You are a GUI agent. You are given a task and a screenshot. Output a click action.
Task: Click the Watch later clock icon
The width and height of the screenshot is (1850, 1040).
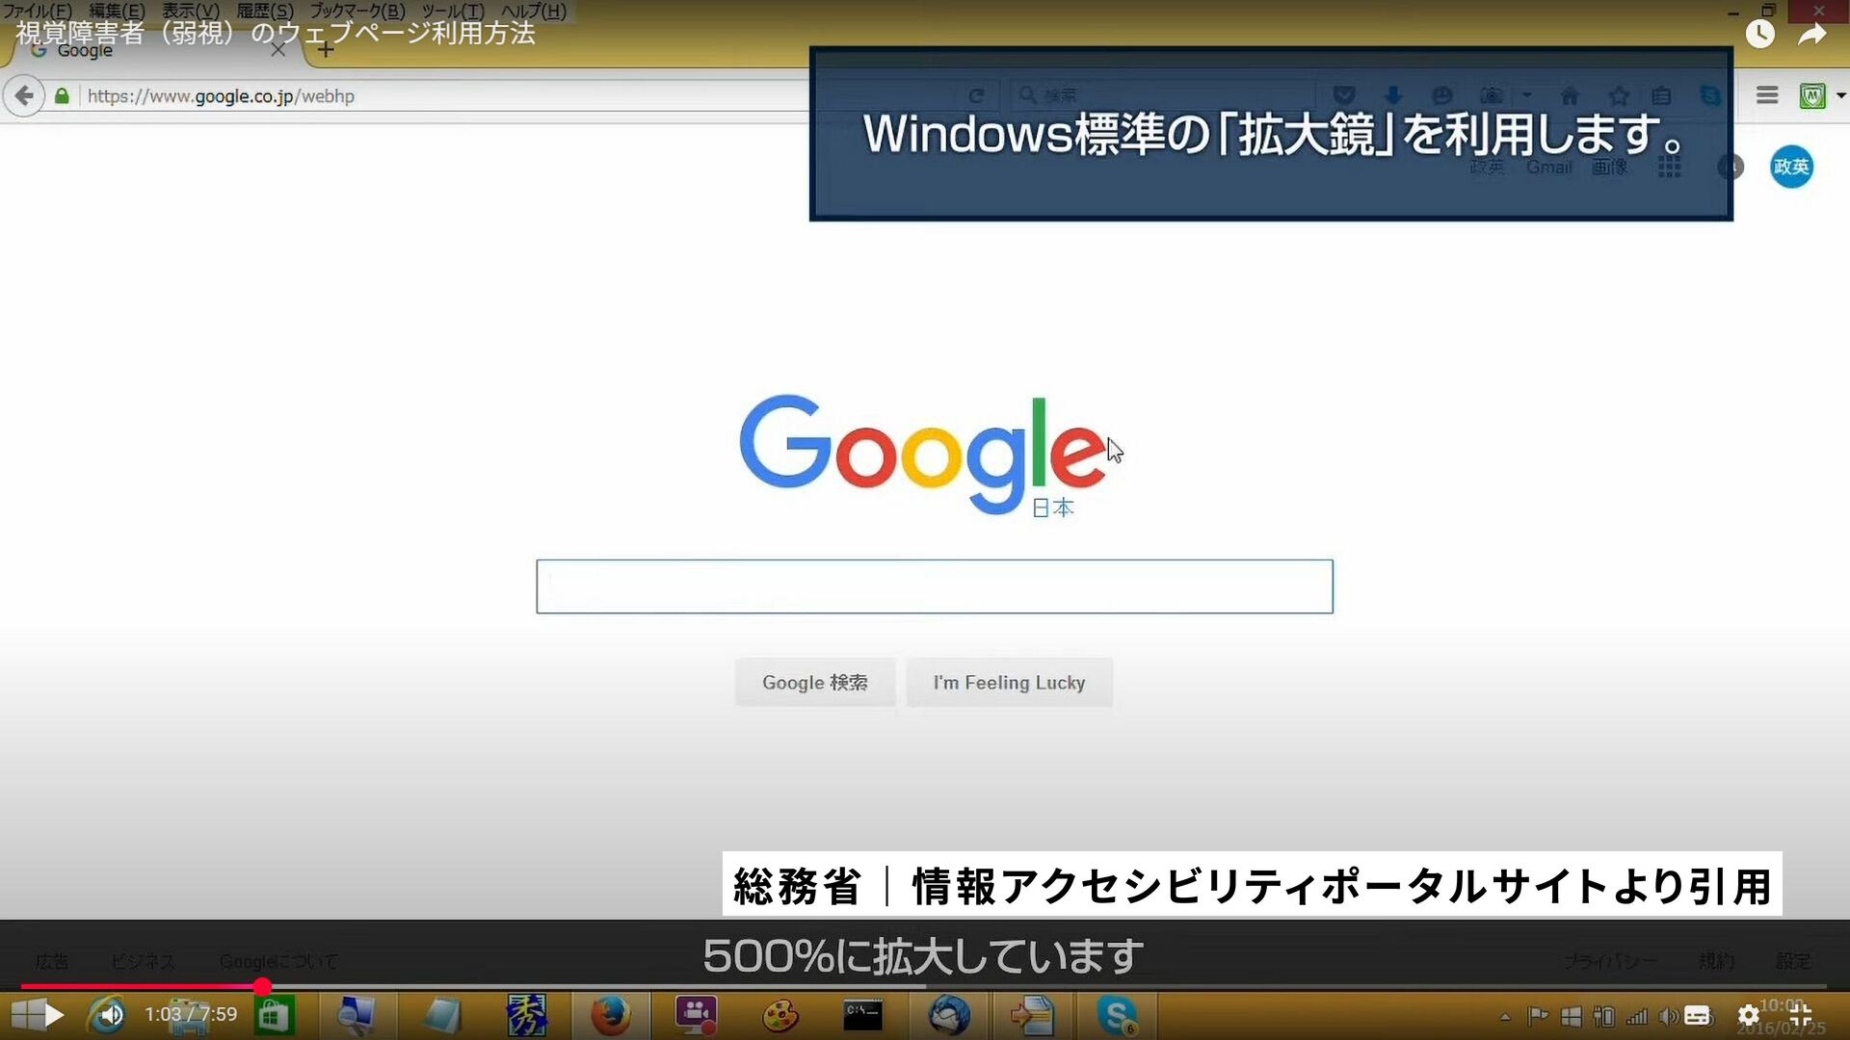(x=1759, y=35)
